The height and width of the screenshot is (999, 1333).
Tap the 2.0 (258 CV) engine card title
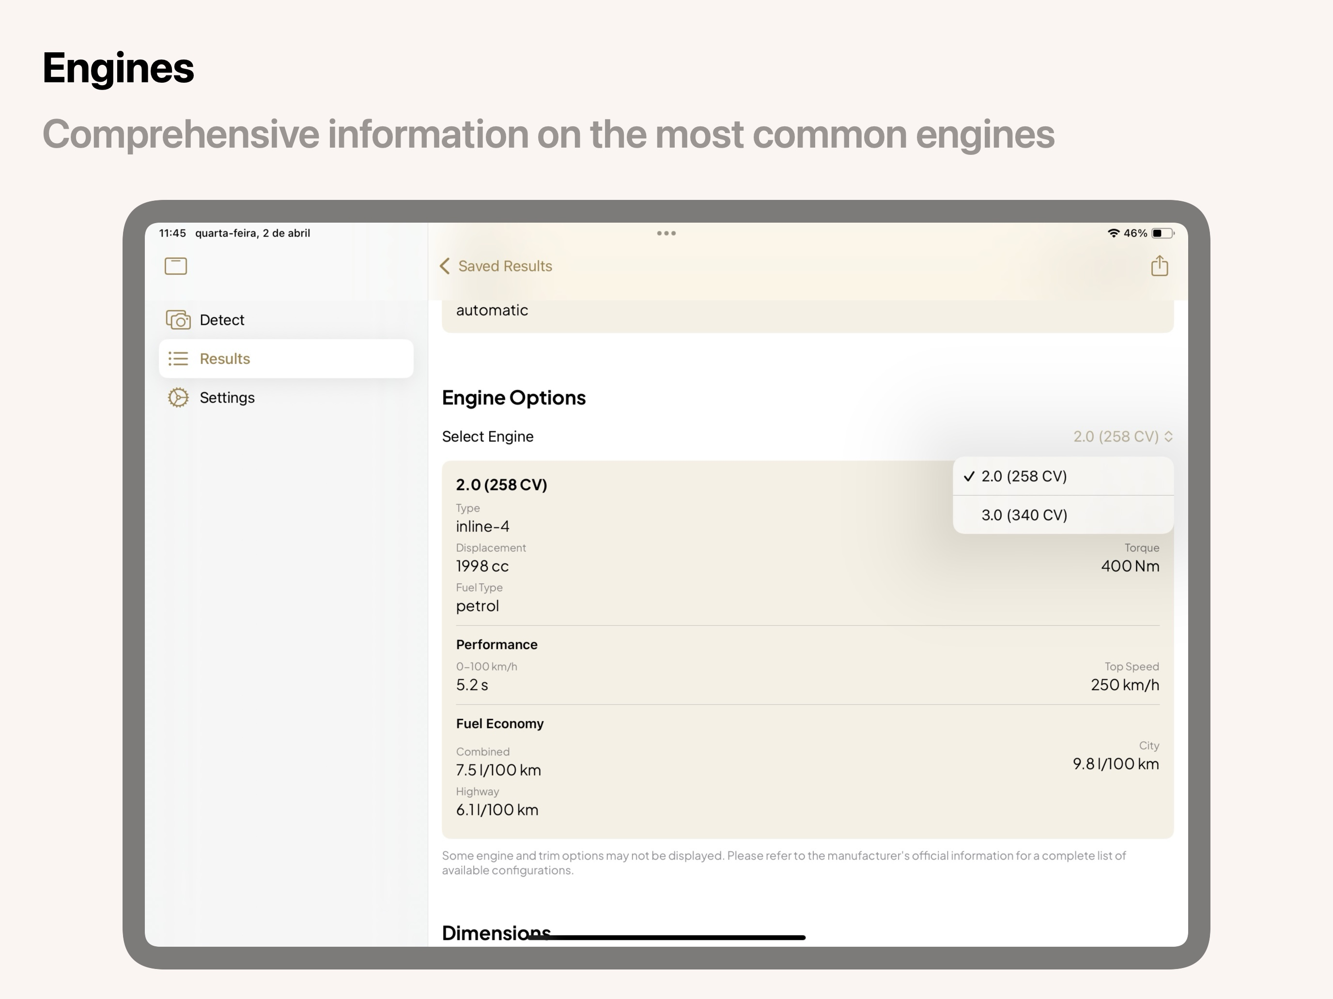point(501,485)
